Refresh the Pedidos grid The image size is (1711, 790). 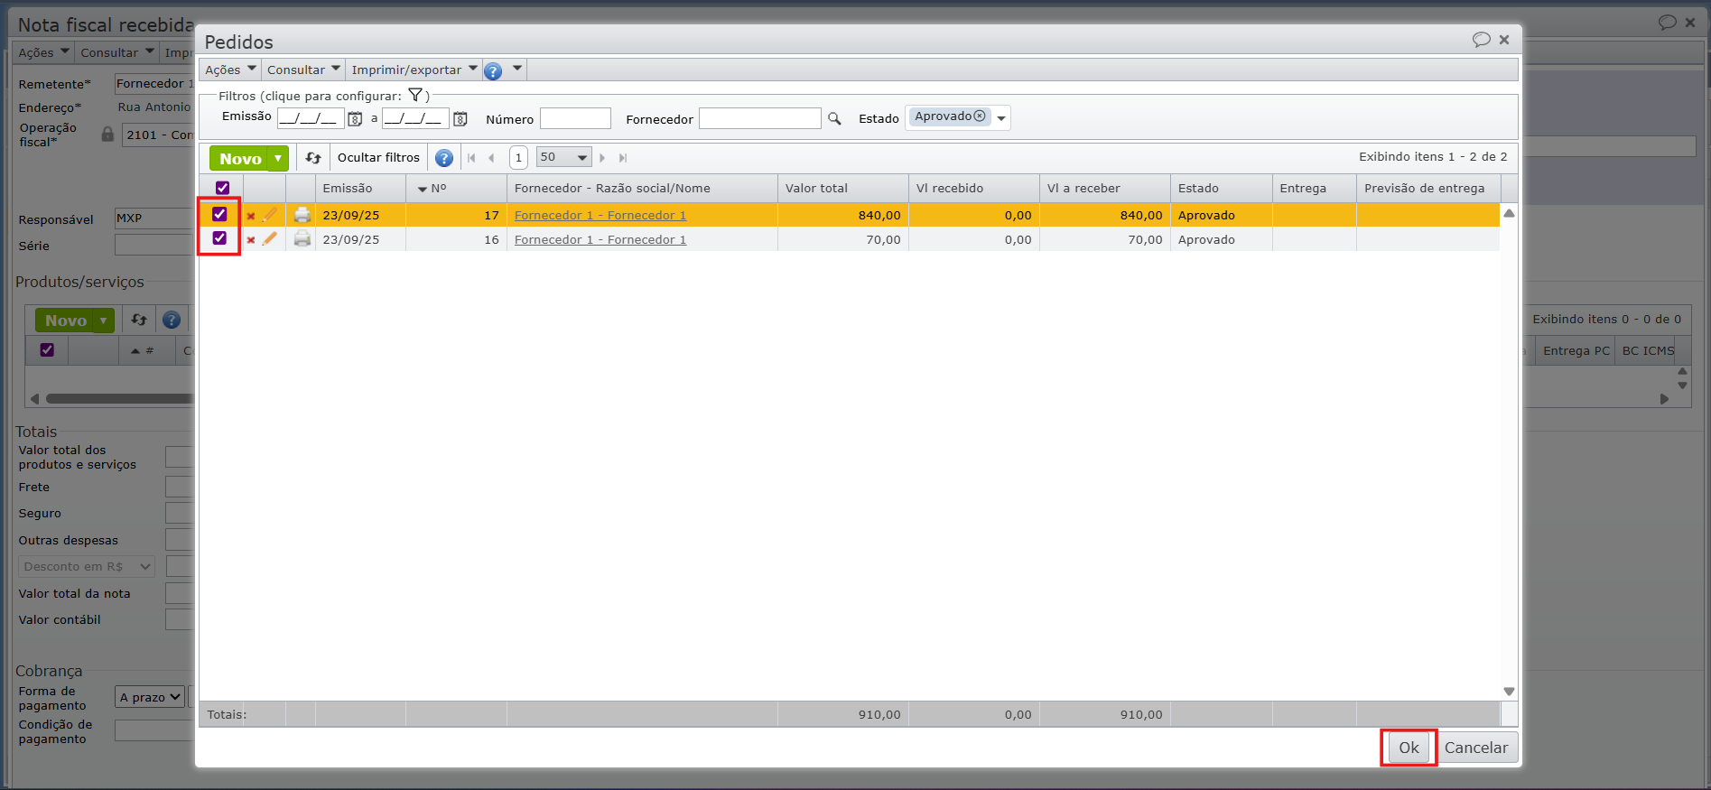point(313,157)
